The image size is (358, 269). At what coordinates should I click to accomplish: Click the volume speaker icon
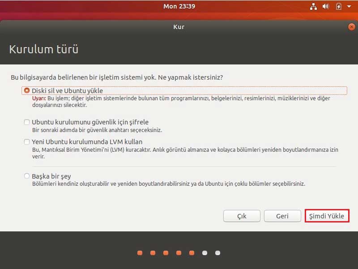pyautogui.click(x=326, y=6)
